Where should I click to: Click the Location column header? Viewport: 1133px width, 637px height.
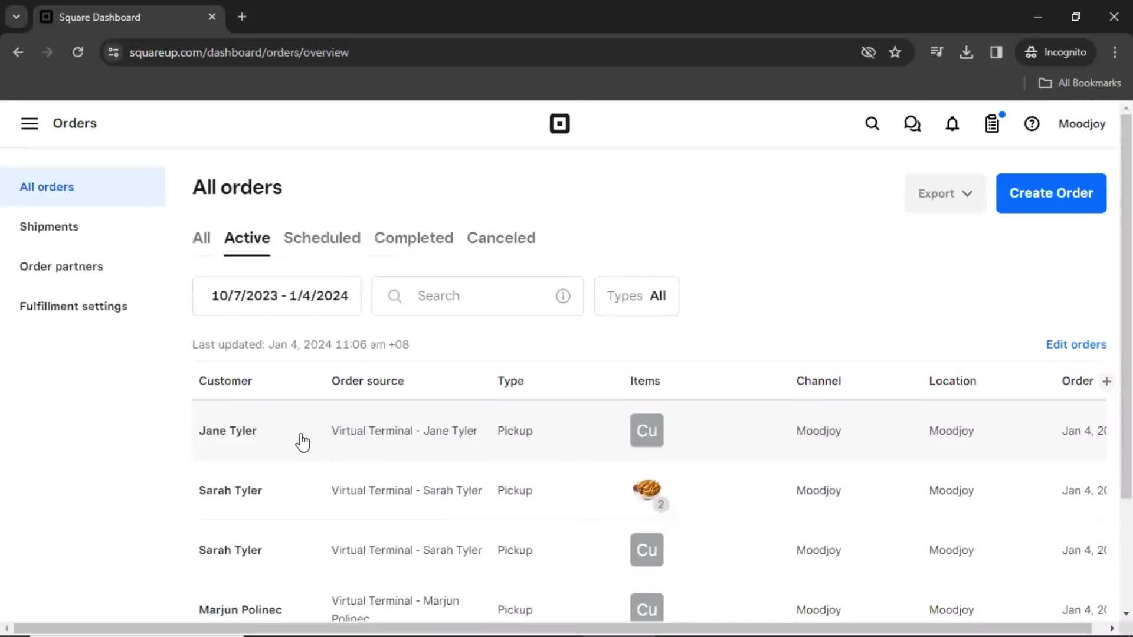[952, 381]
